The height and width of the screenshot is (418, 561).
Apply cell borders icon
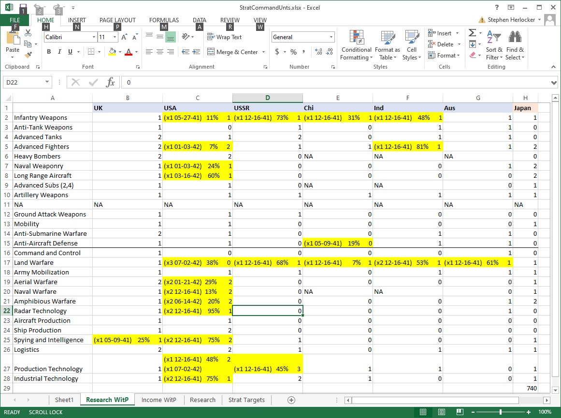pyautogui.click(x=91, y=52)
